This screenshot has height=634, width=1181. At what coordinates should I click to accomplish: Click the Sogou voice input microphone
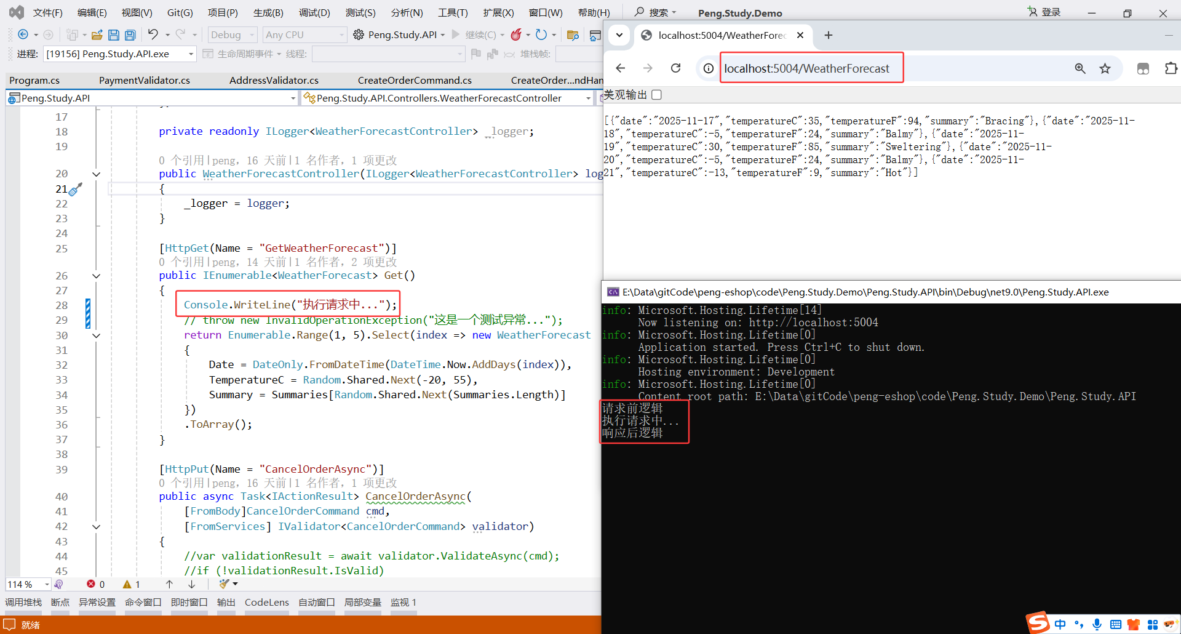point(1097,624)
